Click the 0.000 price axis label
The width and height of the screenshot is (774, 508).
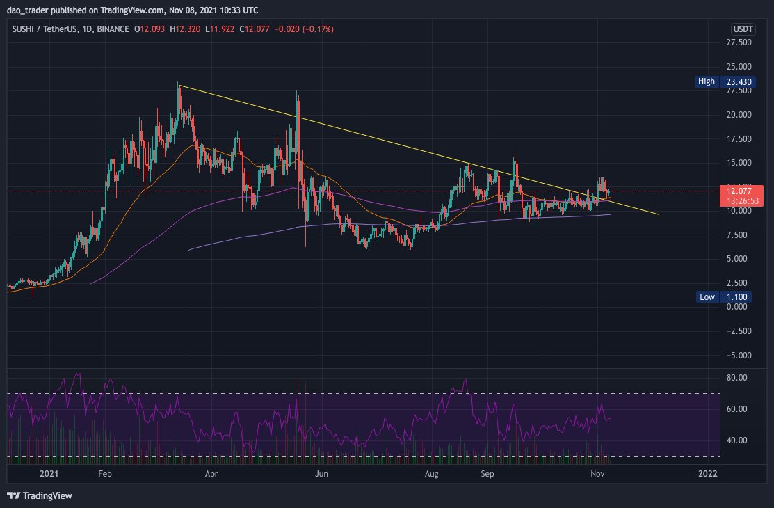(x=737, y=307)
